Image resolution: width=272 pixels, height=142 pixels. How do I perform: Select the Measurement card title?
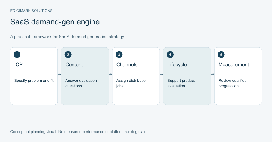[x=234, y=65]
